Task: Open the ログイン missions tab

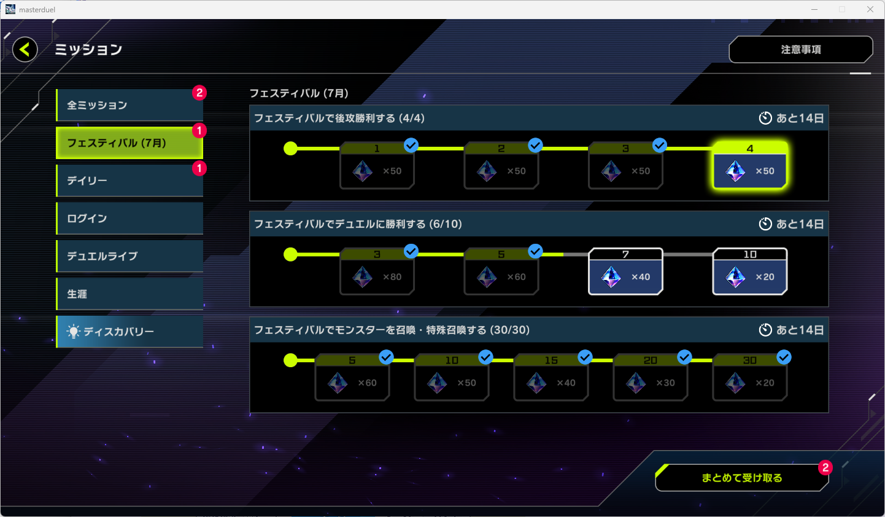Action: pyautogui.click(x=129, y=219)
